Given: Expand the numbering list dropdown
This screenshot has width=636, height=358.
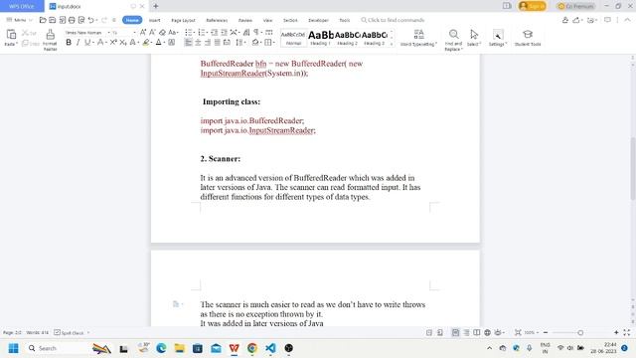Looking at the screenshot, I should tap(207, 33).
